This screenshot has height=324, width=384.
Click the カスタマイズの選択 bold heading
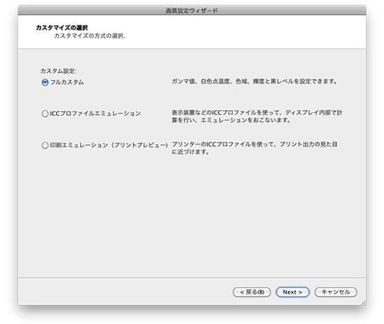tap(62, 28)
